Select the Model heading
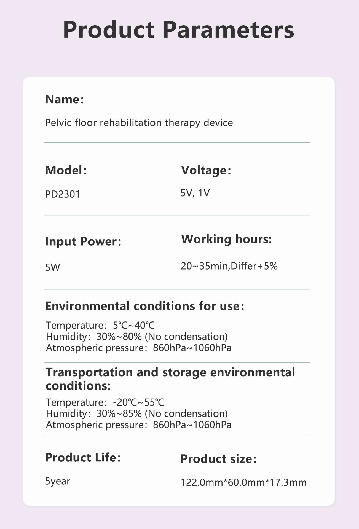Image resolution: width=359 pixels, height=529 pixels. coord(66,170)
